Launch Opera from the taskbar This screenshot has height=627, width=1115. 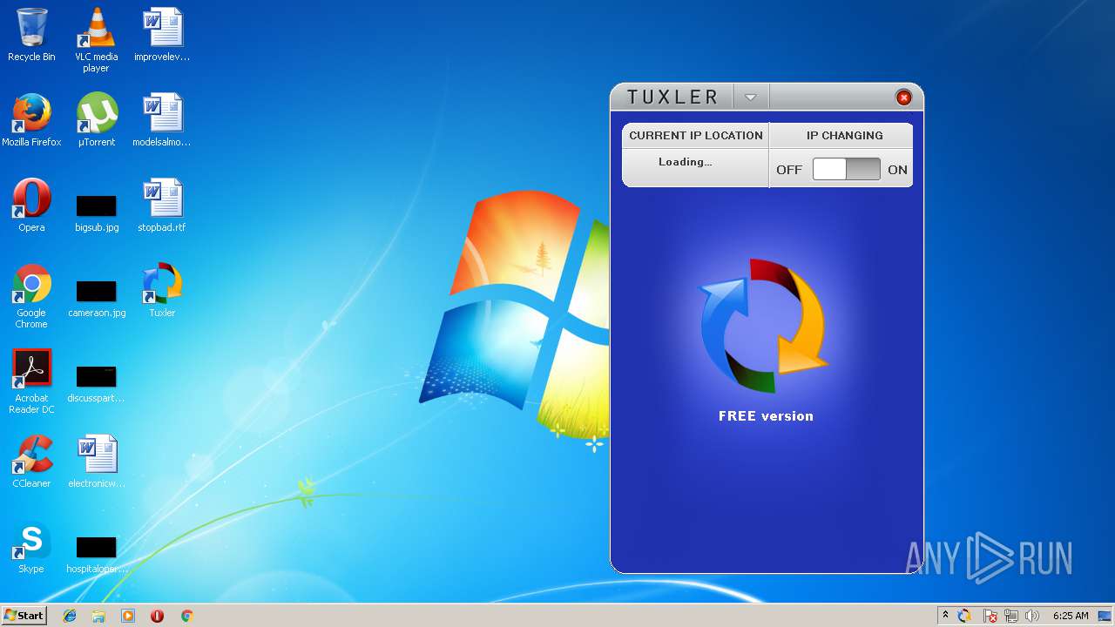coord(157,616)
